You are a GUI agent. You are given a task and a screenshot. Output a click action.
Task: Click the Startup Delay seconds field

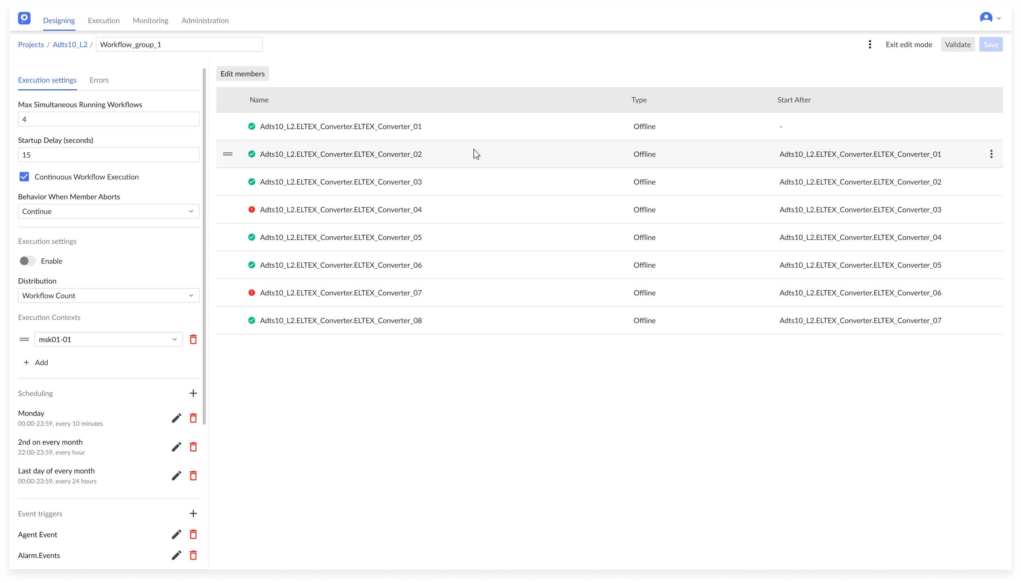pos(108,155)
